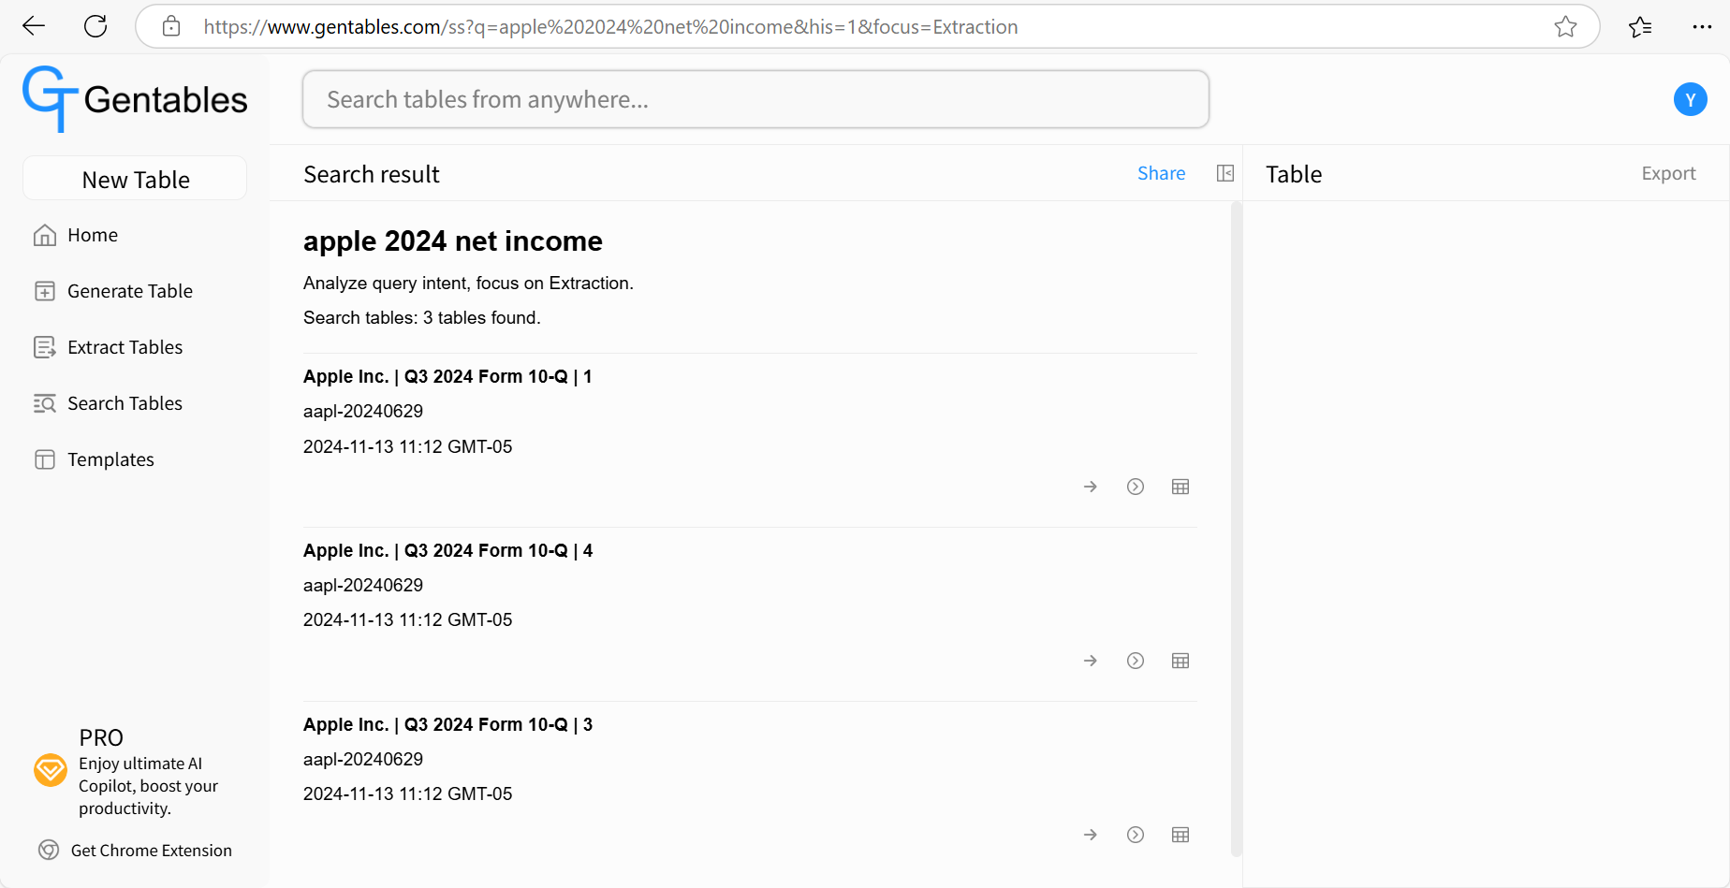
Task: Click table grid icon for Form 10-Q | 3
Action: pos(1180,835)
